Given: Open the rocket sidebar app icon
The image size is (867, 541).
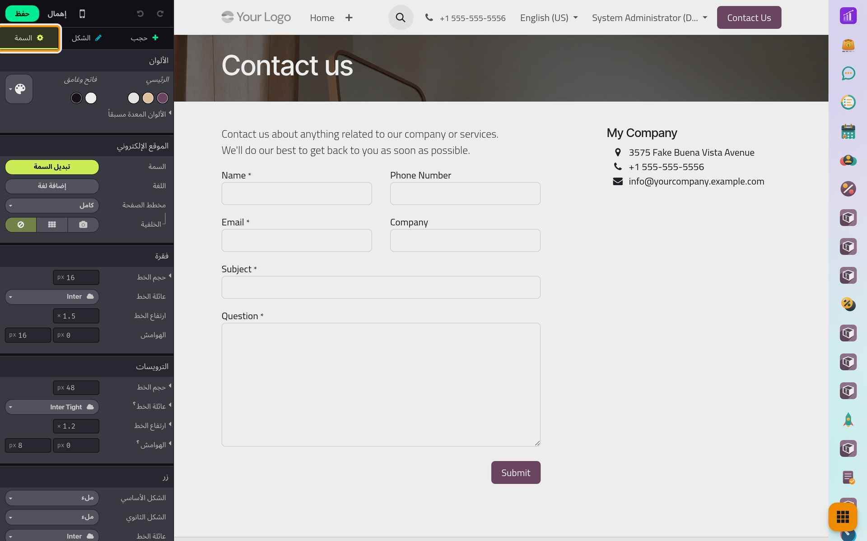Looking at the screenshot, I should point(848,420).
